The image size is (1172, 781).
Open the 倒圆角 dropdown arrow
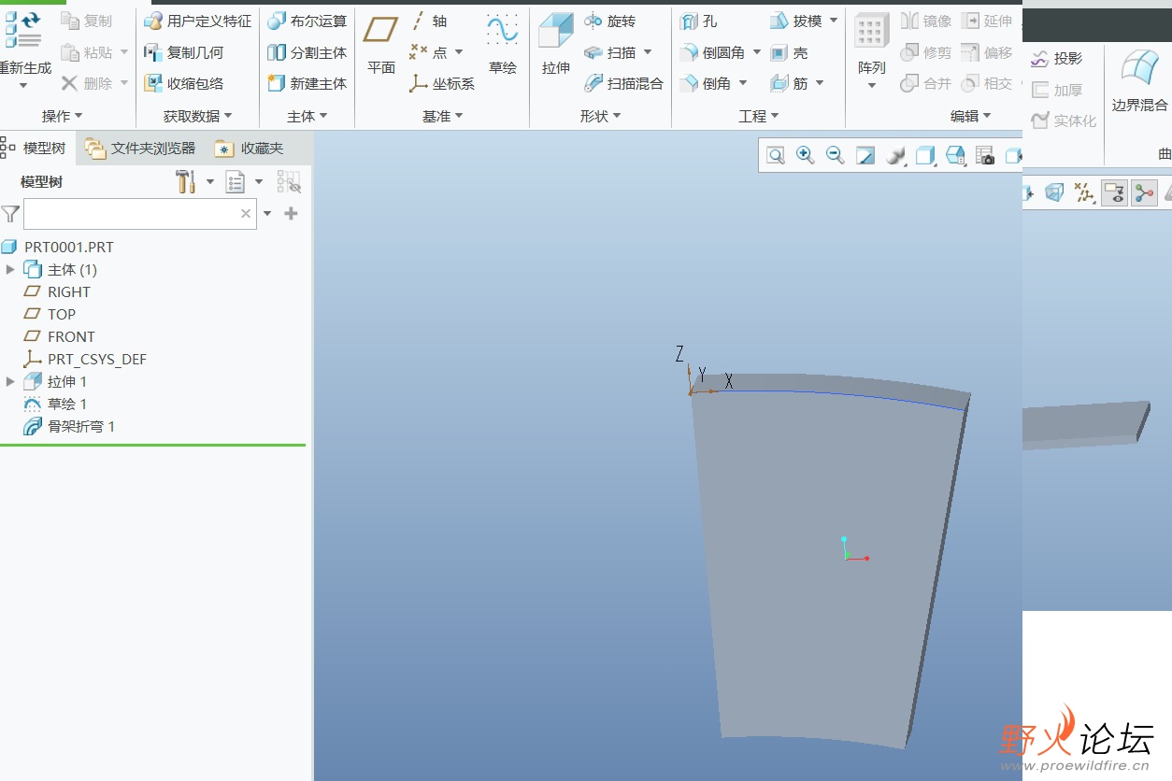(757, 53)
